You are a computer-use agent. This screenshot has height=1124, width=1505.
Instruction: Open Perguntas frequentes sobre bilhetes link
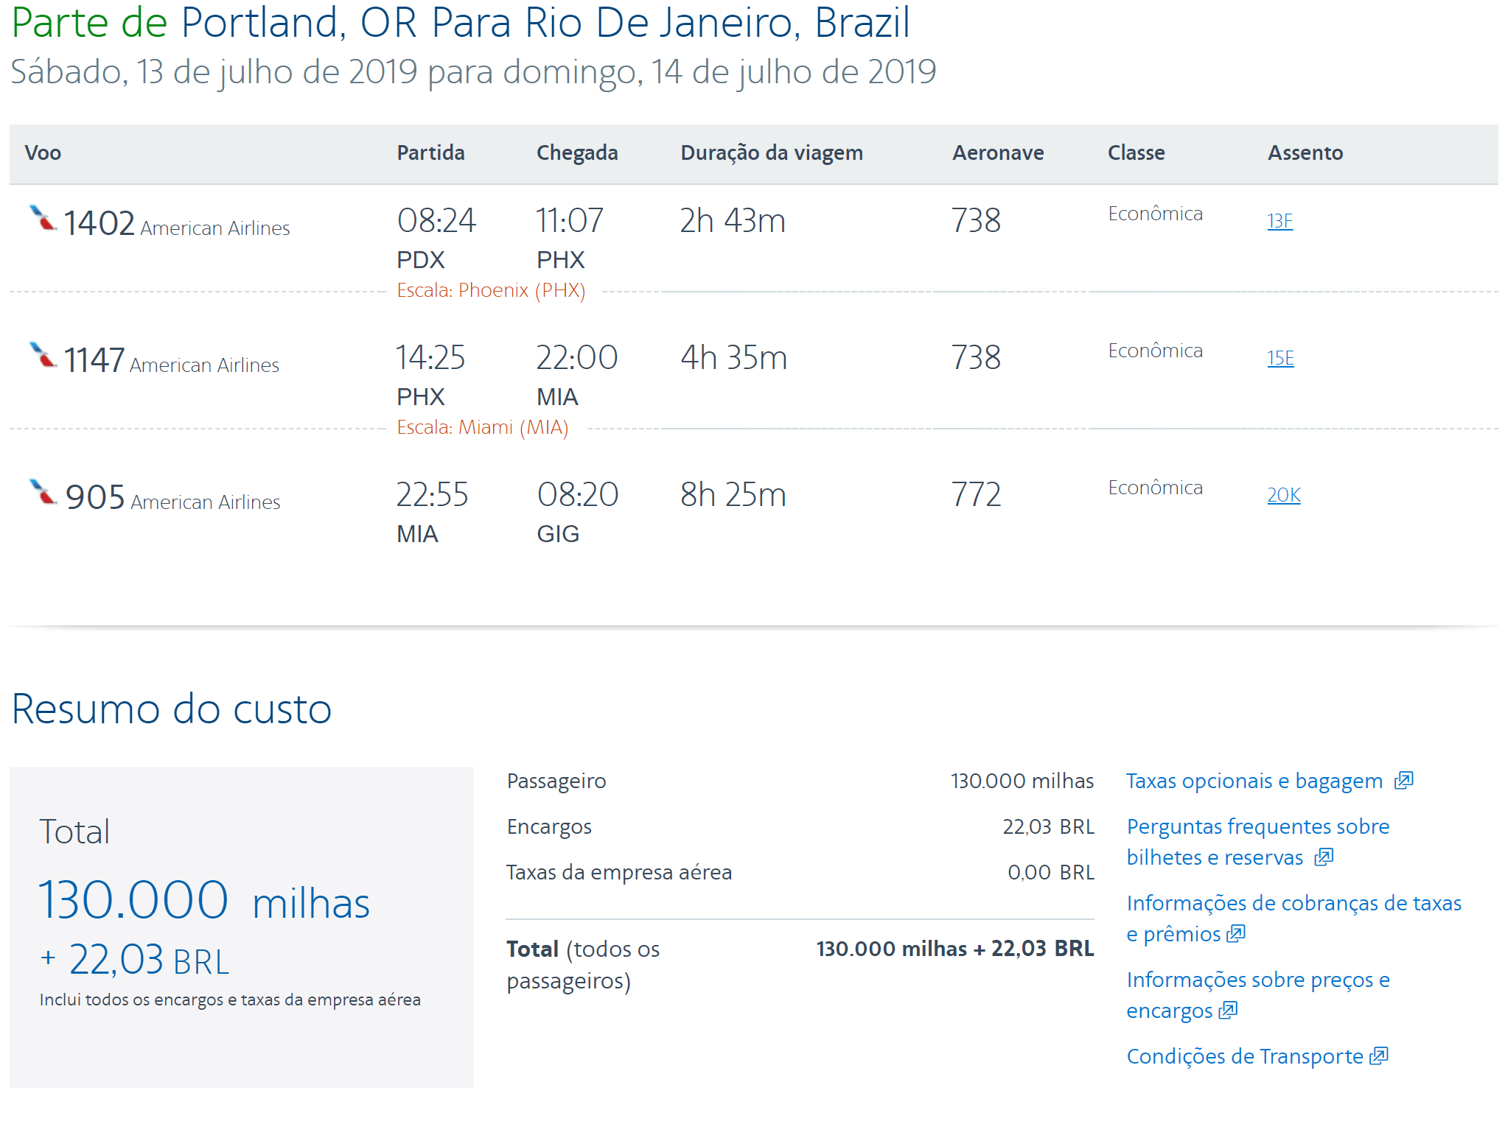tap(1258, 842)
